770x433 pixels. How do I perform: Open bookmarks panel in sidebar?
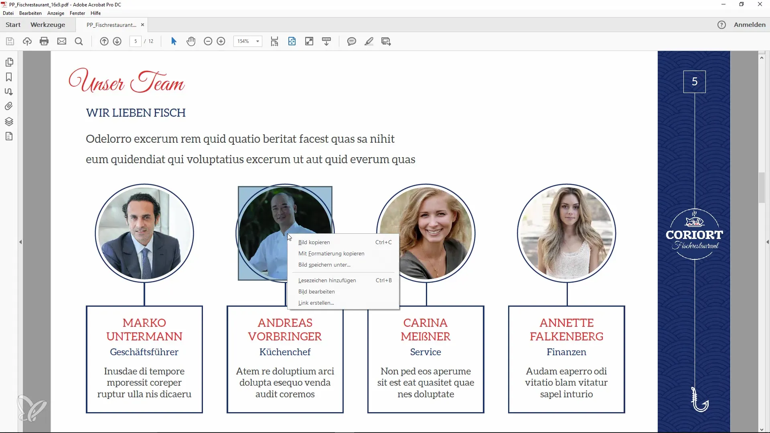coord(9,77)
